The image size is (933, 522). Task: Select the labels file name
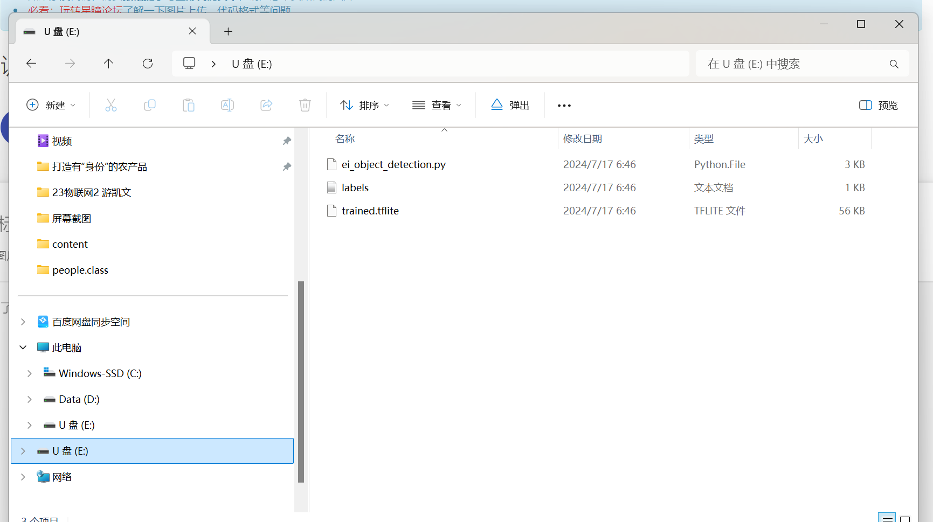(x=355, y=187)
